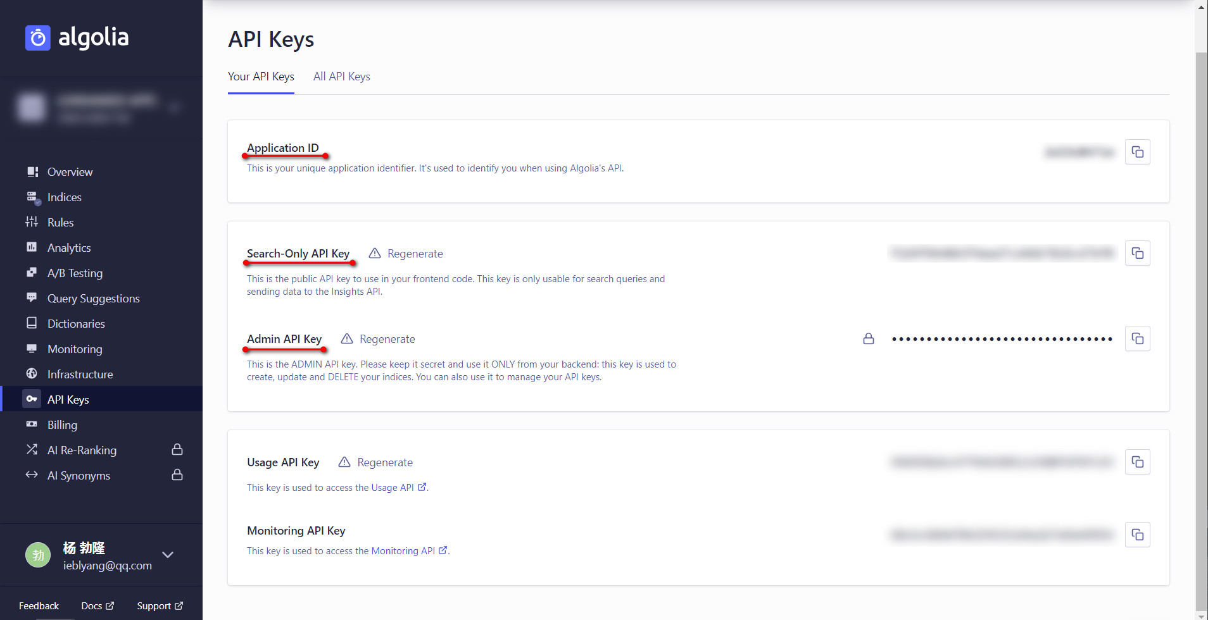Open Query Suggestions from the sidebar
This screenshot has width=1208, height=620.
click(93, 299)
